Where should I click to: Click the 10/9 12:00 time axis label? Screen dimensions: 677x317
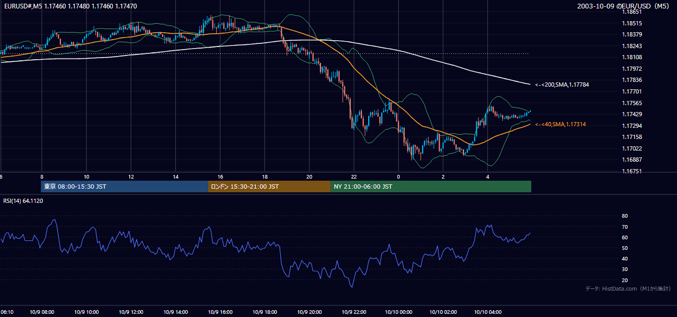[131, 312]
